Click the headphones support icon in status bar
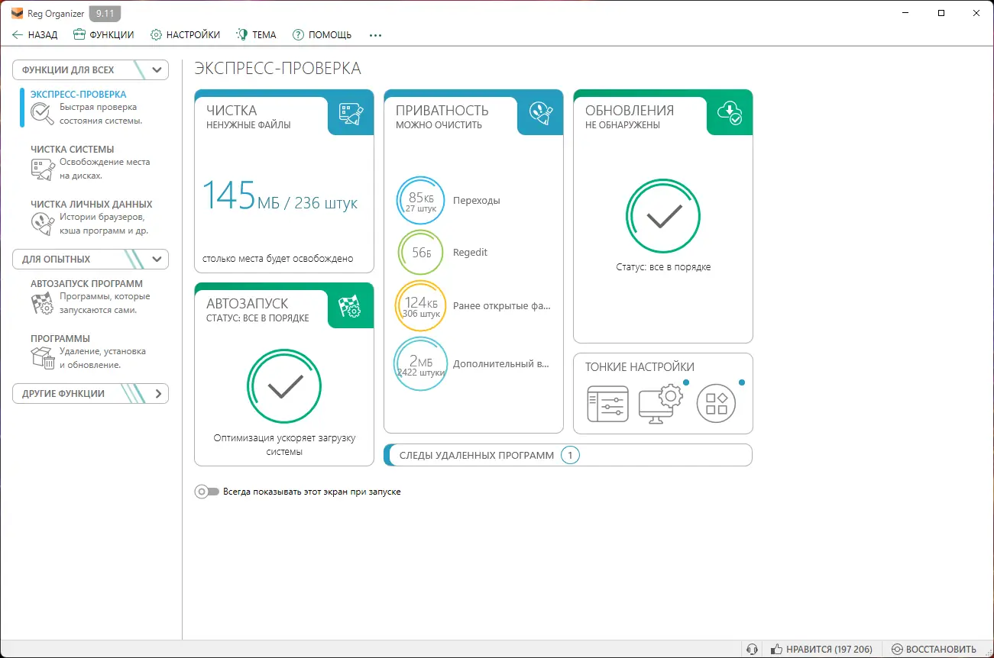The height and width of the screenshot is (658, 994). 752,648
